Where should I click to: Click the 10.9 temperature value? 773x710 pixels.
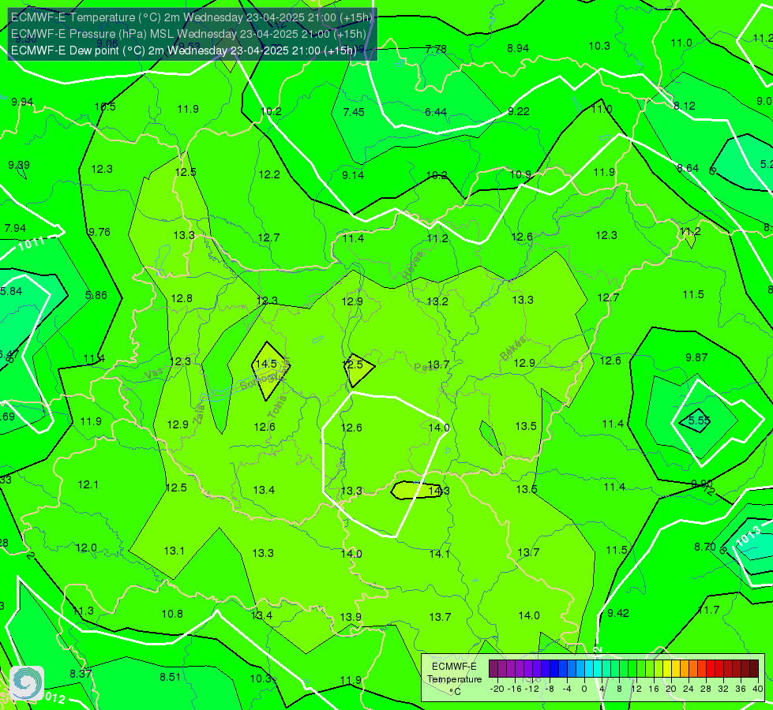(x=520, y=174)
